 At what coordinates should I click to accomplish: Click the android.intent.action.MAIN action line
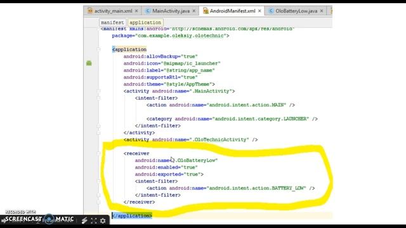point(221,105)
